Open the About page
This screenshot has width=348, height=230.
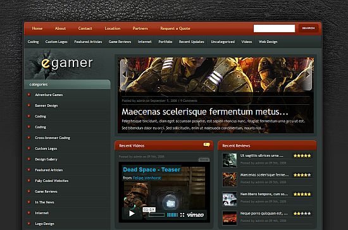pyautogui.click(x=60, y=28)
